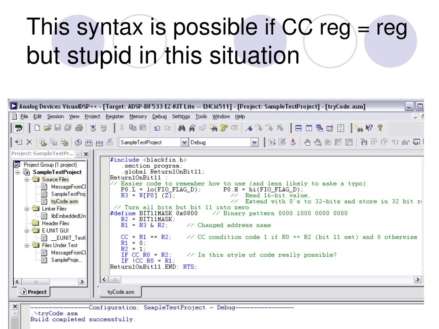Select the tryCode.asm editor tab
This screenshot has width=439, height=329.
coord(120,292)
